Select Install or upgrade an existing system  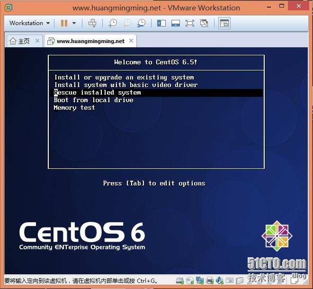[124, 78]
